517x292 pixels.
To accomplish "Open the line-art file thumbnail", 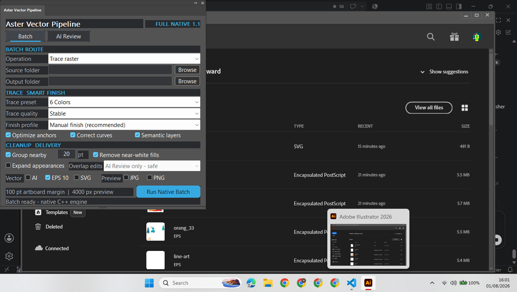I will 155,260.
